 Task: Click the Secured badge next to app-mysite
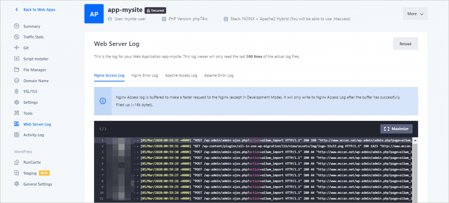[155, 10]
